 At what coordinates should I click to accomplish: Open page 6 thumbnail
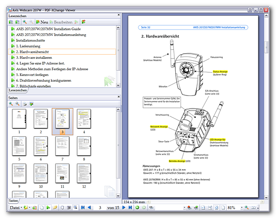[41, 146]
